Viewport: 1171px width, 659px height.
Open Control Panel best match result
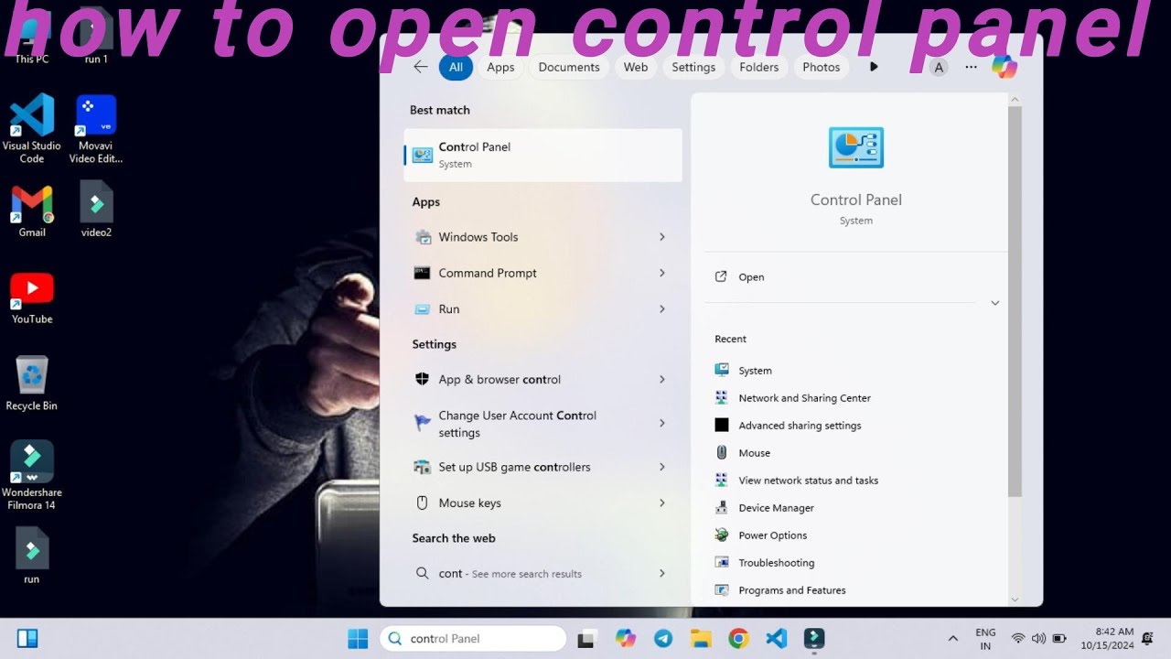(x=543, y=155)
